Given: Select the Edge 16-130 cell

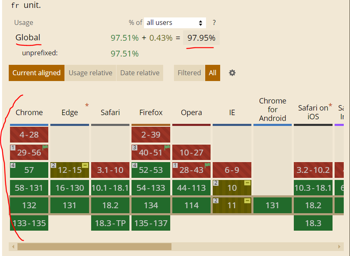Looking at the screenshot, I should [70, 188].
